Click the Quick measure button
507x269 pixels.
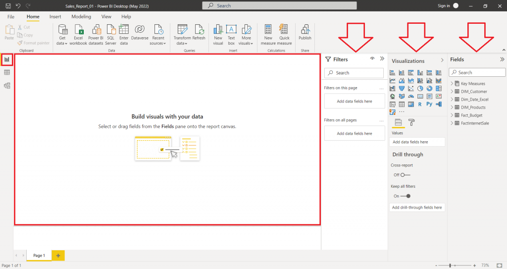pyautogui.click(x=284, y=35)
